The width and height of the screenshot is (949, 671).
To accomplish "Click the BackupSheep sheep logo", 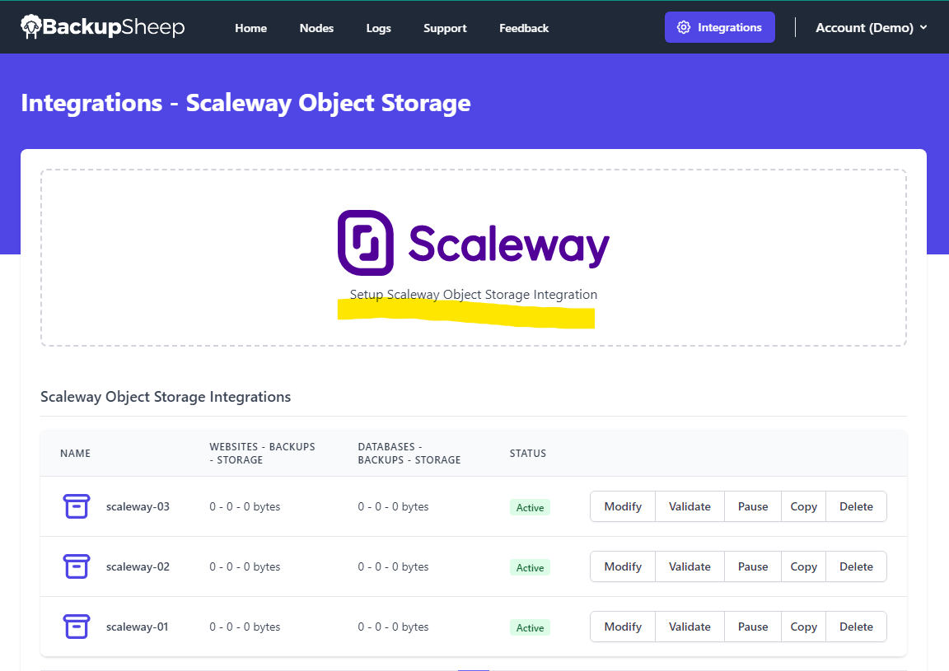I will click(30, 27).
